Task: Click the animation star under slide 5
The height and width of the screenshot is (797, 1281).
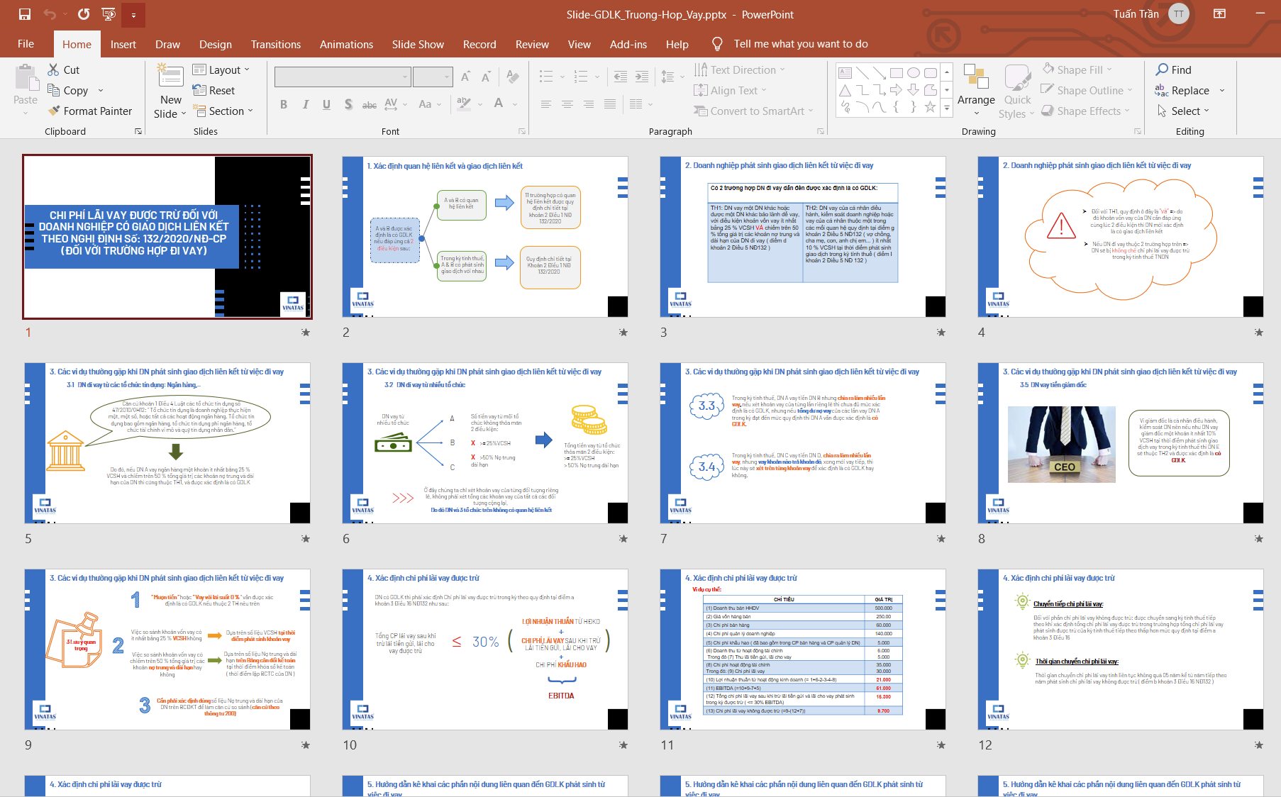Action: pos(305,539)
